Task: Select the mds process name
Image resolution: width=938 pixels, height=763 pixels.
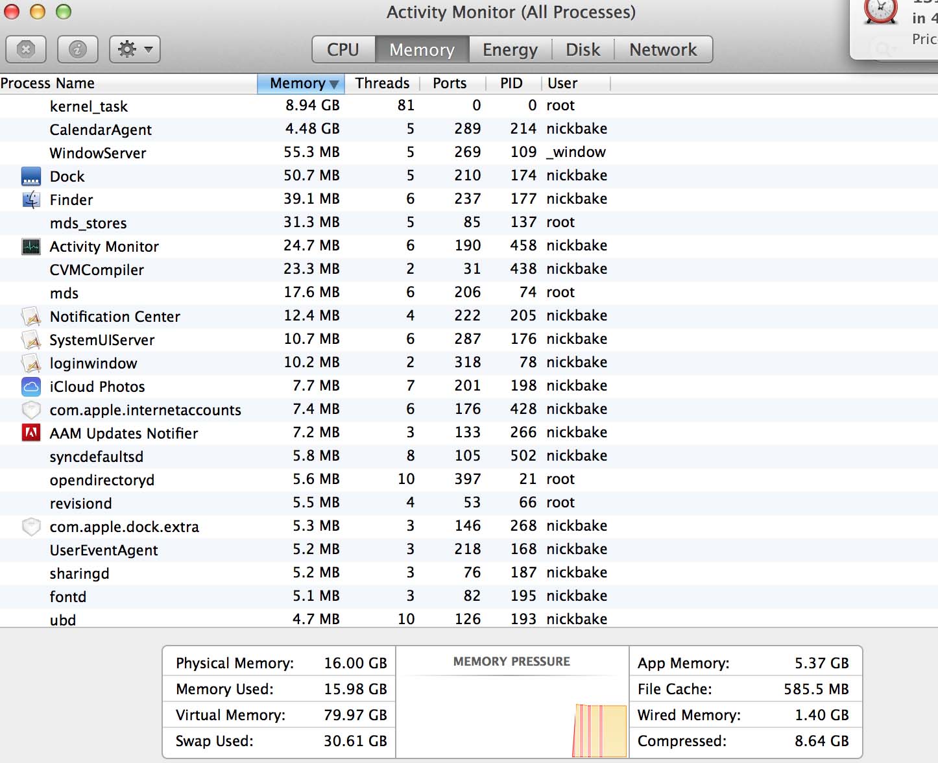Action: point(64,293)
